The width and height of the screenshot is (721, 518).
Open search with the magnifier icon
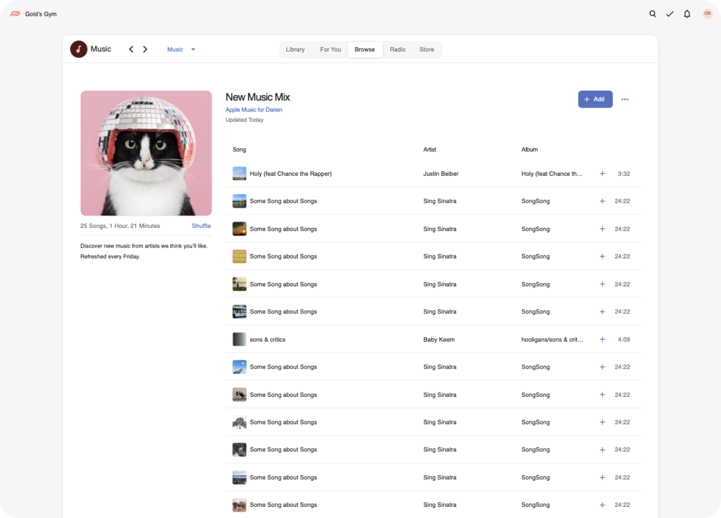(652, 14)
